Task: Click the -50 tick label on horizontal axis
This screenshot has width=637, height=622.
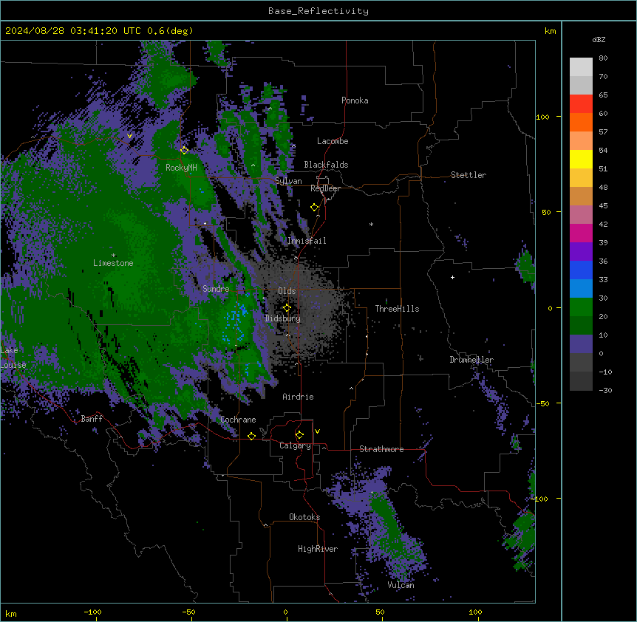Action: [x=188, y=612]
